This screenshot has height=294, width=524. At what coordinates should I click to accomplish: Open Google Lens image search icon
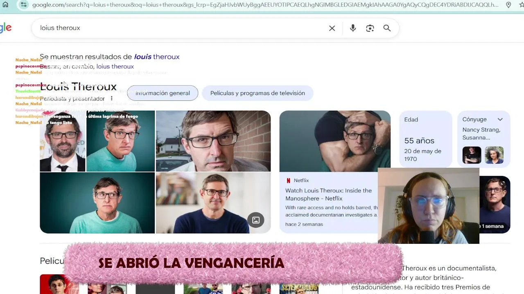(370, 28)
